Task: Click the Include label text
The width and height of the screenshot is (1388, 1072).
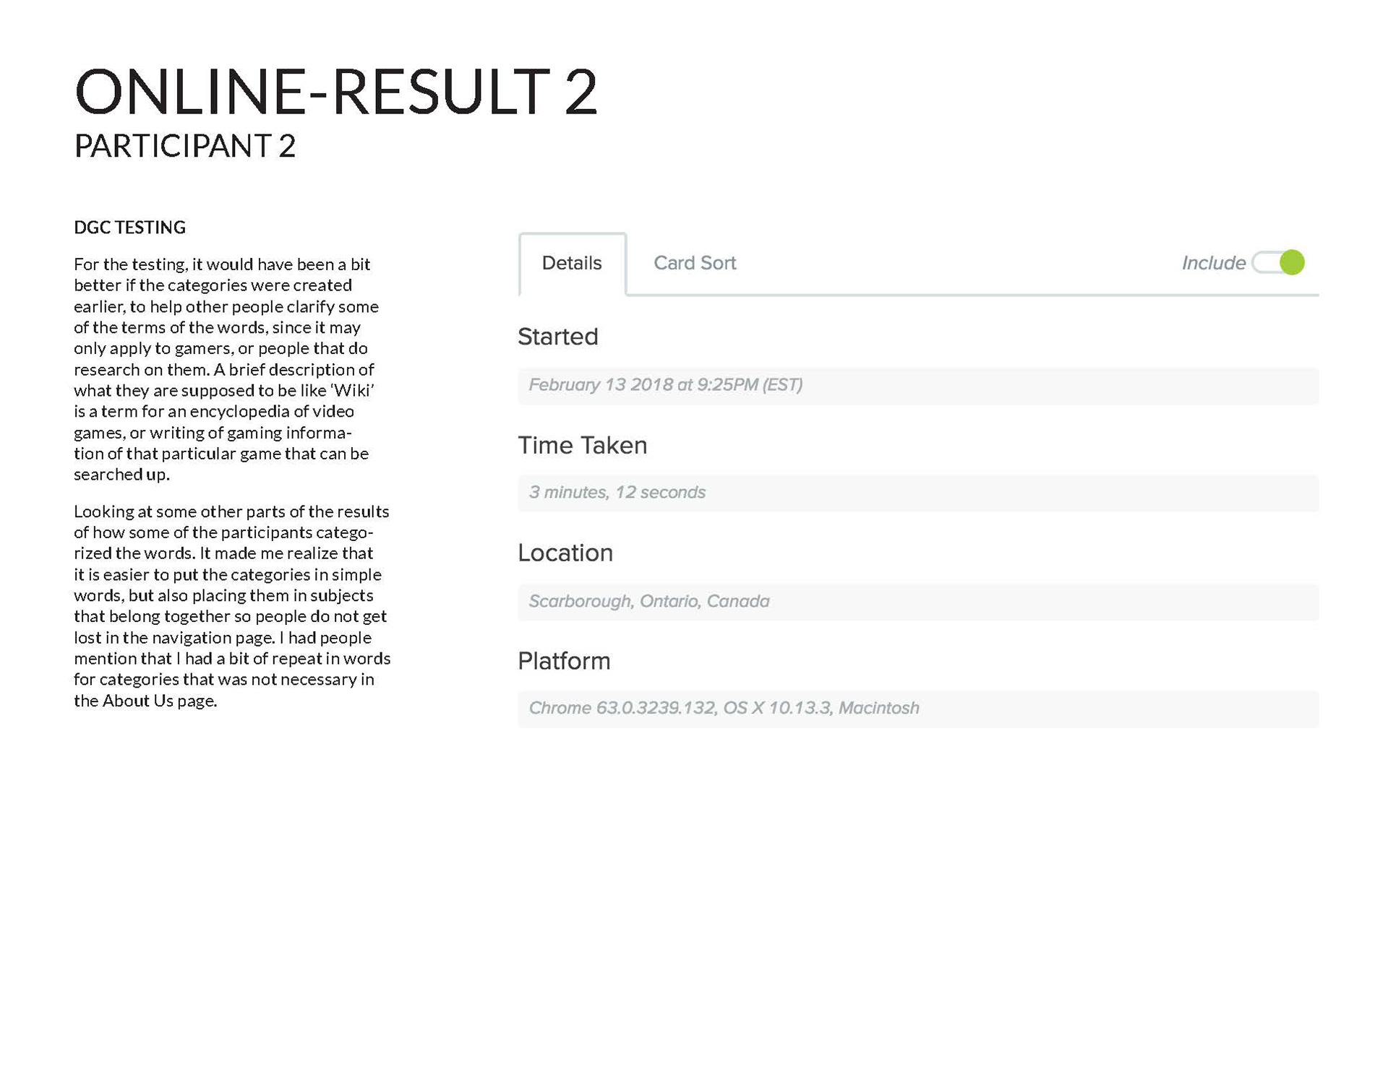Action: (1213, 263)
